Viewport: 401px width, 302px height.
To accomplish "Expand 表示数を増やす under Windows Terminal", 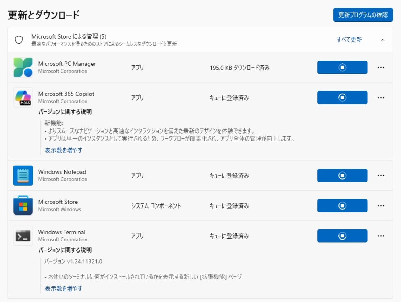I will coord(64,288).
